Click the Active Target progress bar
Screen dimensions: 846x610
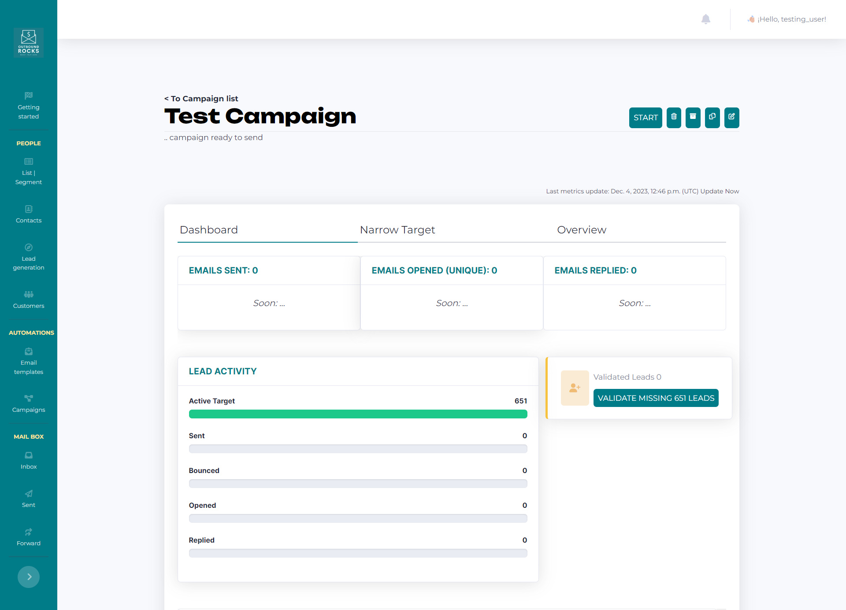(x=358, y=414)
